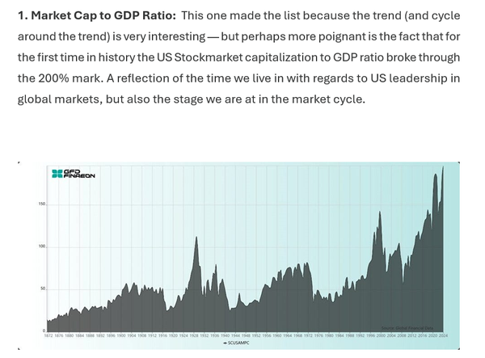The width and height of the screenshot is (485, 358).
Task: Click the bottom-right corner handle of chart image
Action: (x=458, y=349)
